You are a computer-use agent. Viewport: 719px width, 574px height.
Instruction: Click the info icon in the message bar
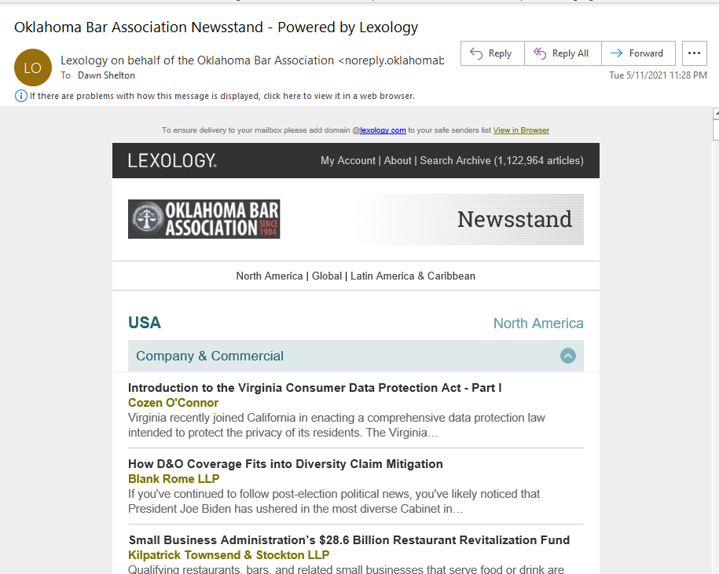pos(21,96)
